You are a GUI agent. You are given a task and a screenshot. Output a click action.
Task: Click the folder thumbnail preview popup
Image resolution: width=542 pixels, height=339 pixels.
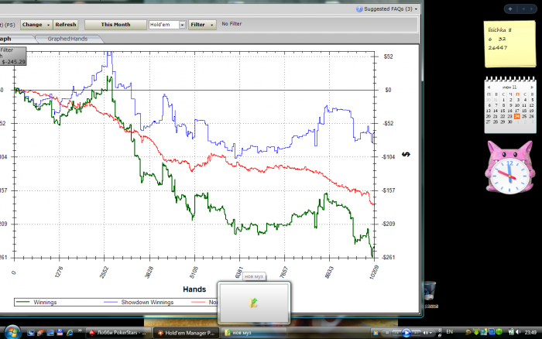[254, 303]
